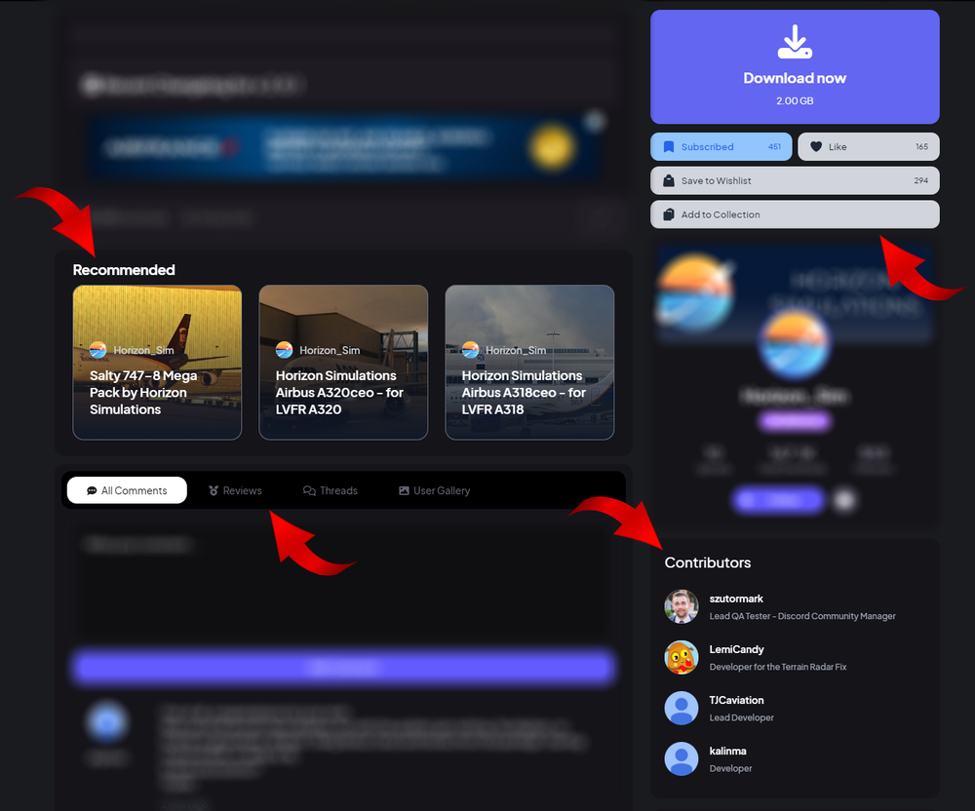Click szutormark's avatar in the Contributors list
The height and width of the screenshot is (811, 975).
681,606
